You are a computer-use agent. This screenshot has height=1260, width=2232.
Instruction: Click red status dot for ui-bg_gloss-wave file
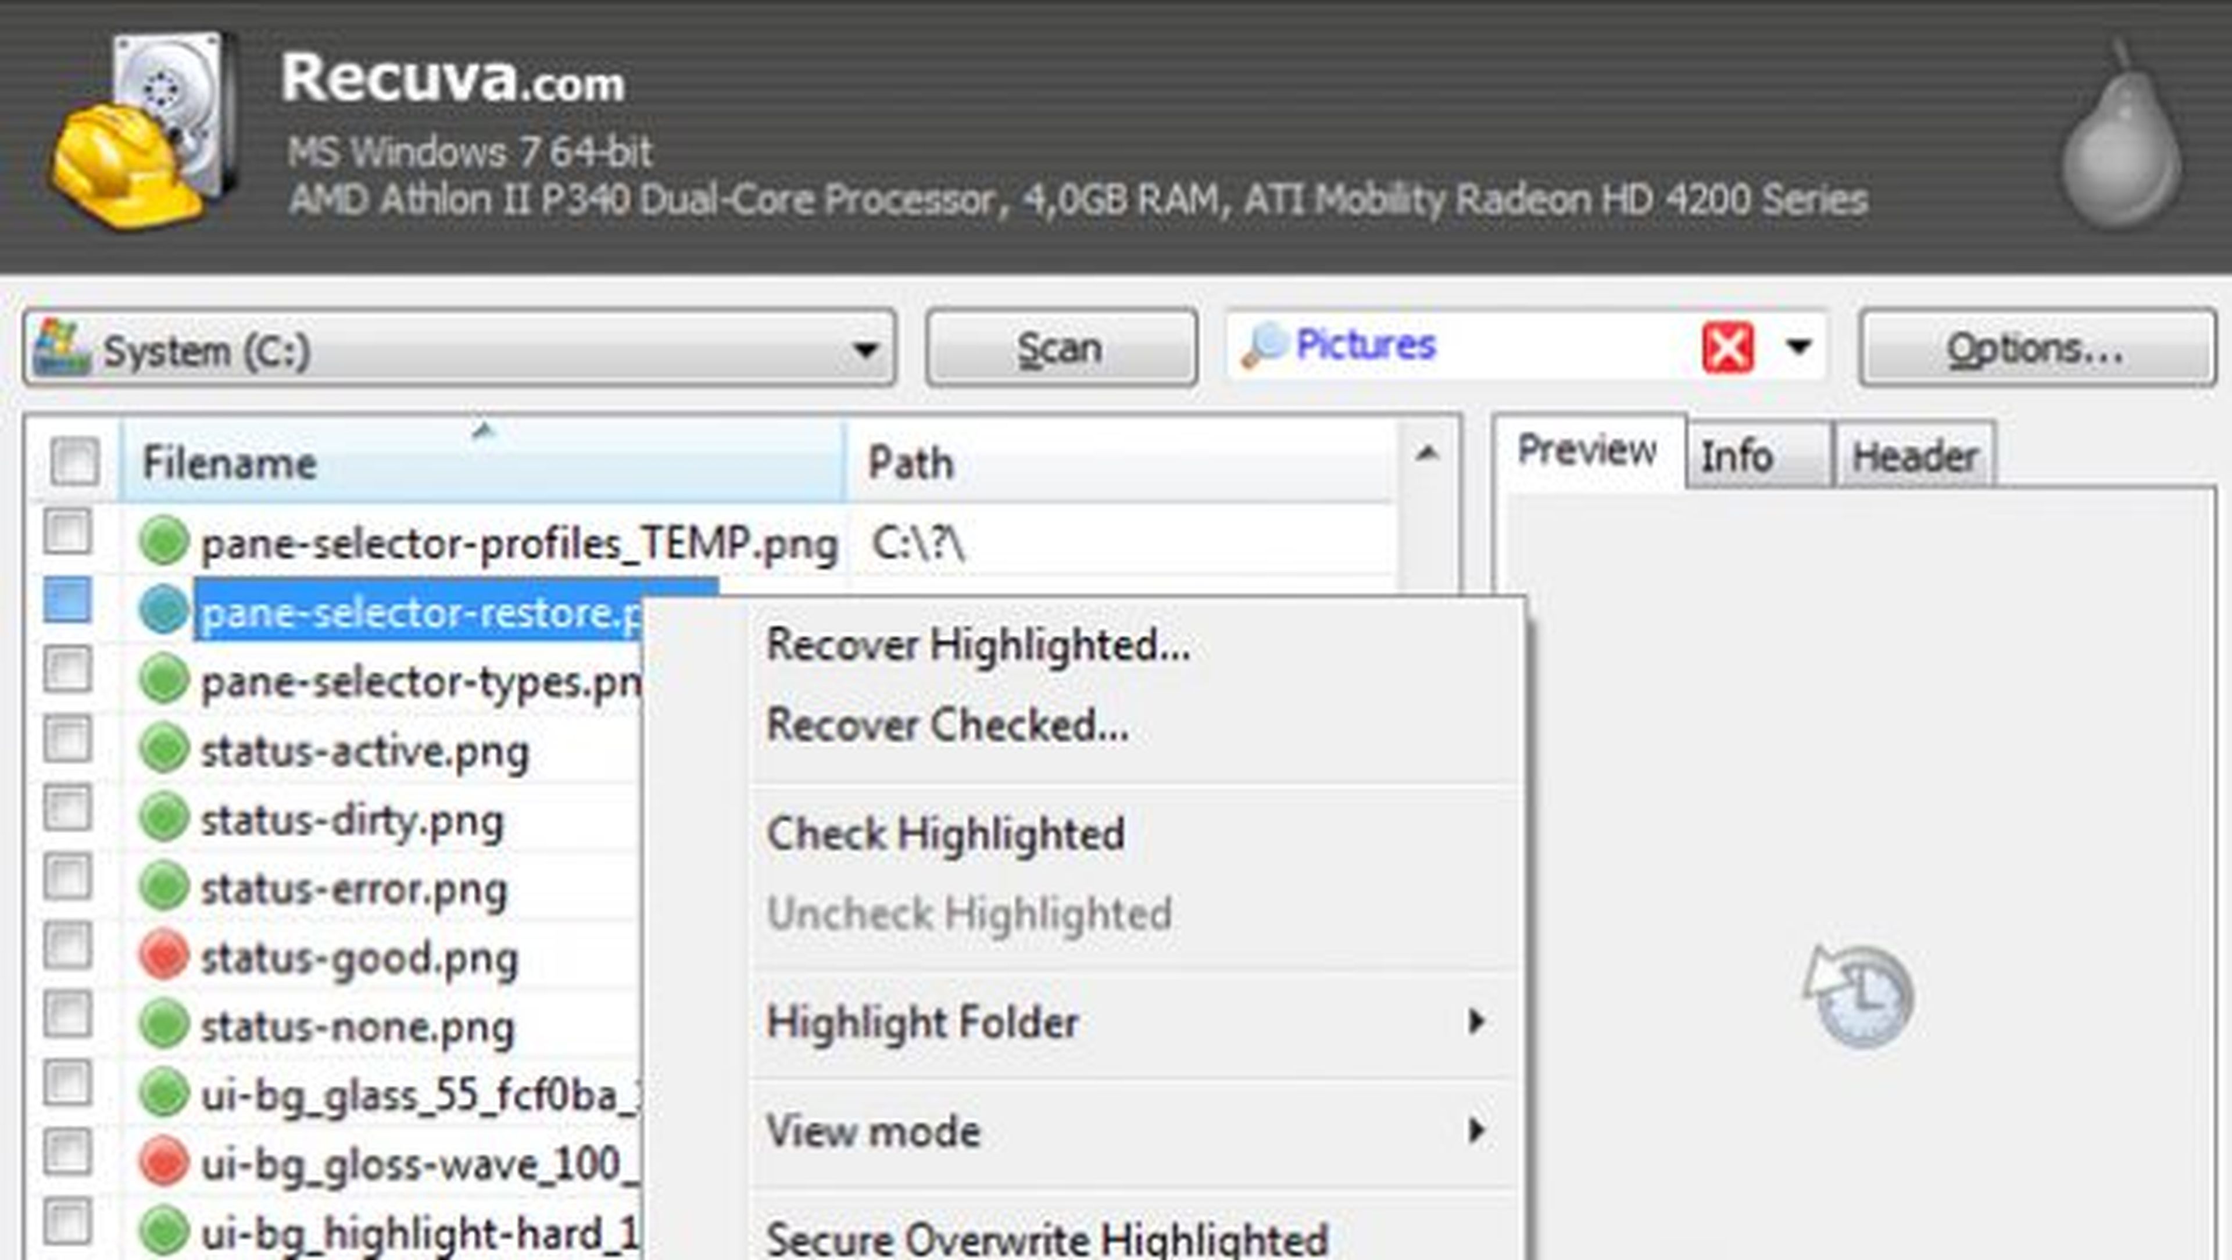pyautogui.click(x=163, y=1163)
